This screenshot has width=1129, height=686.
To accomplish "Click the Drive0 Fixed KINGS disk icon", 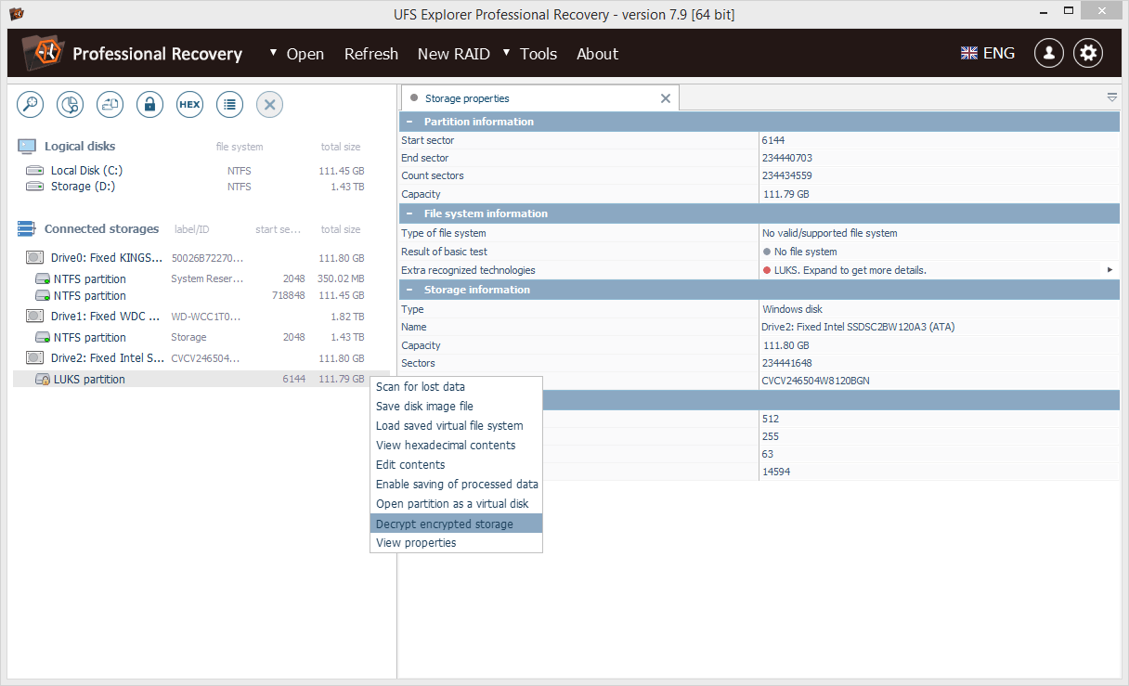I will click(35, 258).
